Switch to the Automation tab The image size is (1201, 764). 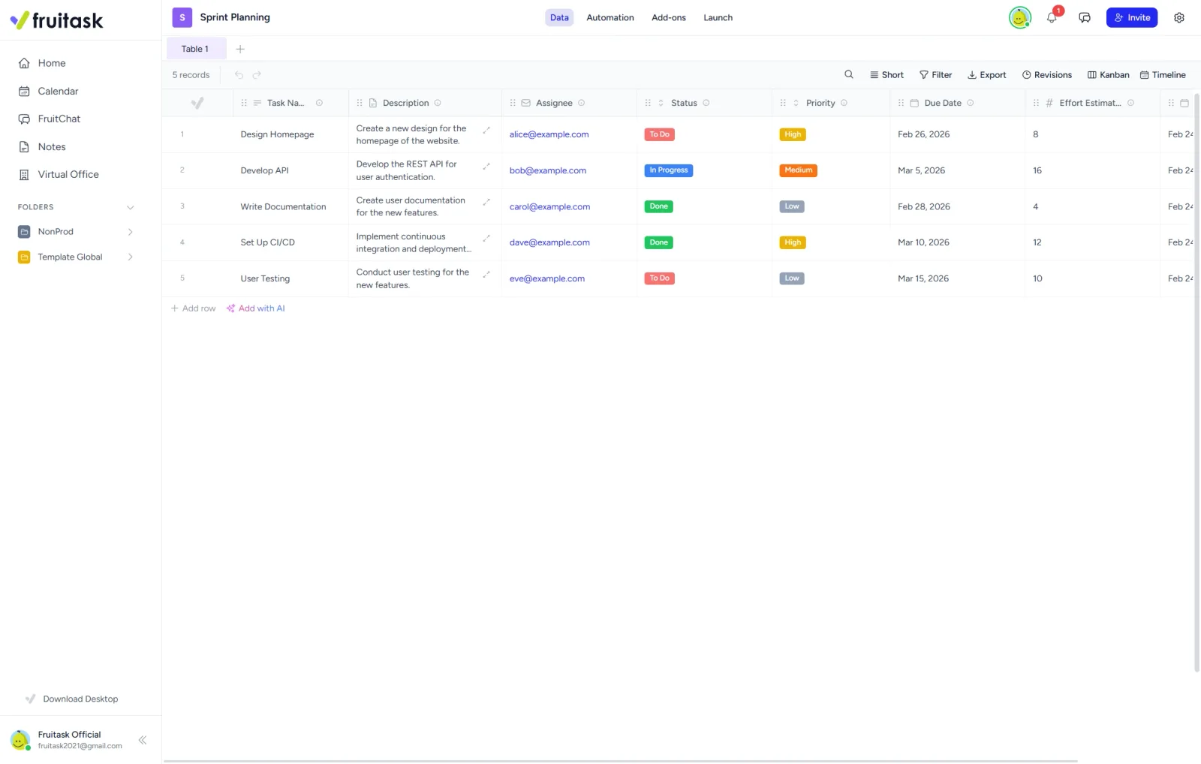coord(610,17)
